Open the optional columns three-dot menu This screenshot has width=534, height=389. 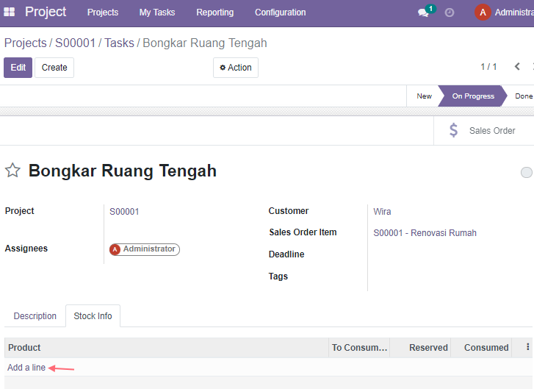pos(527,347)
